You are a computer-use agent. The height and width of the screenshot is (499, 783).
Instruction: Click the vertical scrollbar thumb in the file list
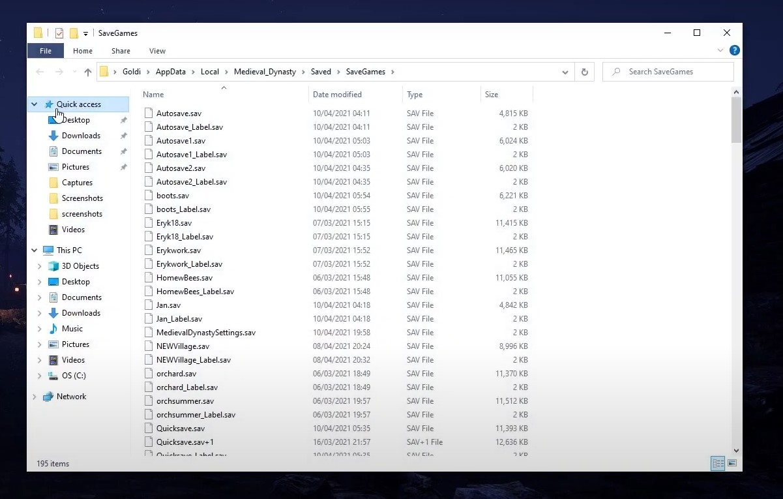[x=737, y=119]
